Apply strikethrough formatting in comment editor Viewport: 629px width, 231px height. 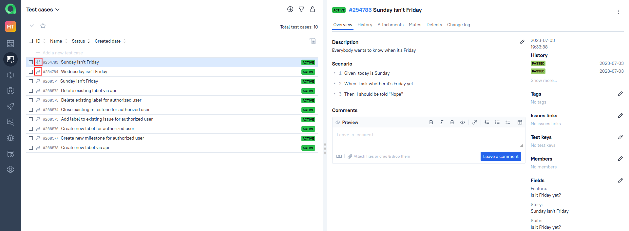tap(452, 122)
